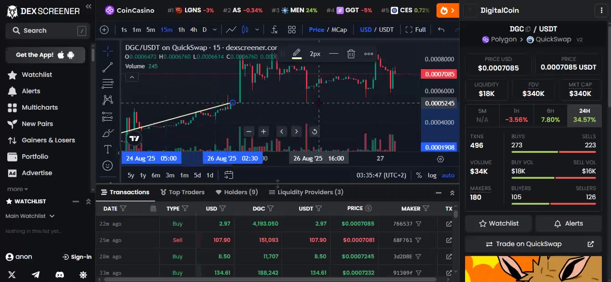
Task: Change line color with pencil icon
Action: click(x=297, y=54)
